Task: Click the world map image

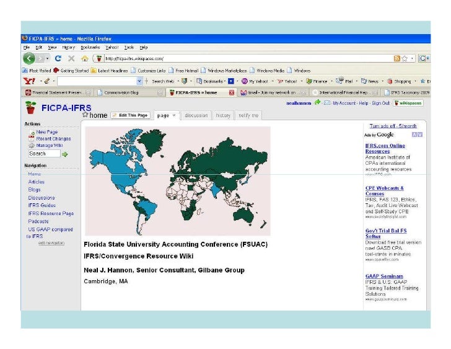Action: (x=178, y=181)
